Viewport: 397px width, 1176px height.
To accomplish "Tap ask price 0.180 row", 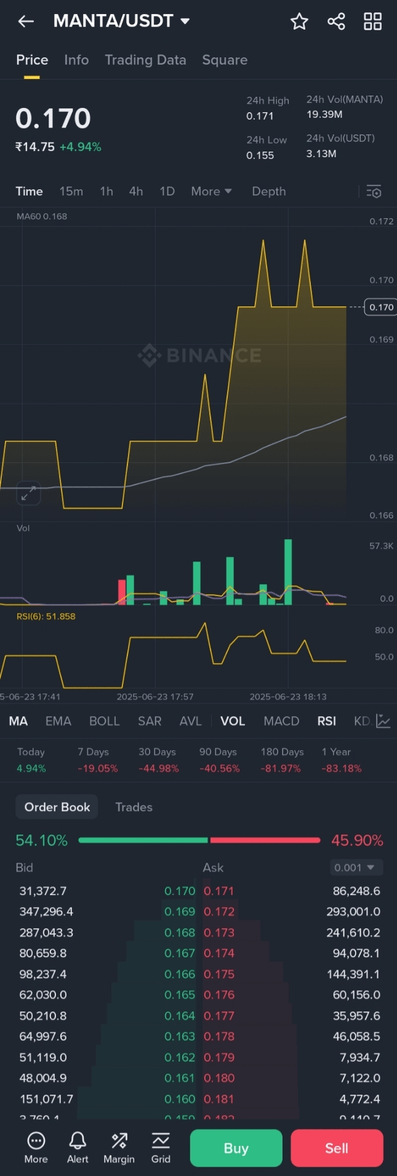I will 292,1078.
